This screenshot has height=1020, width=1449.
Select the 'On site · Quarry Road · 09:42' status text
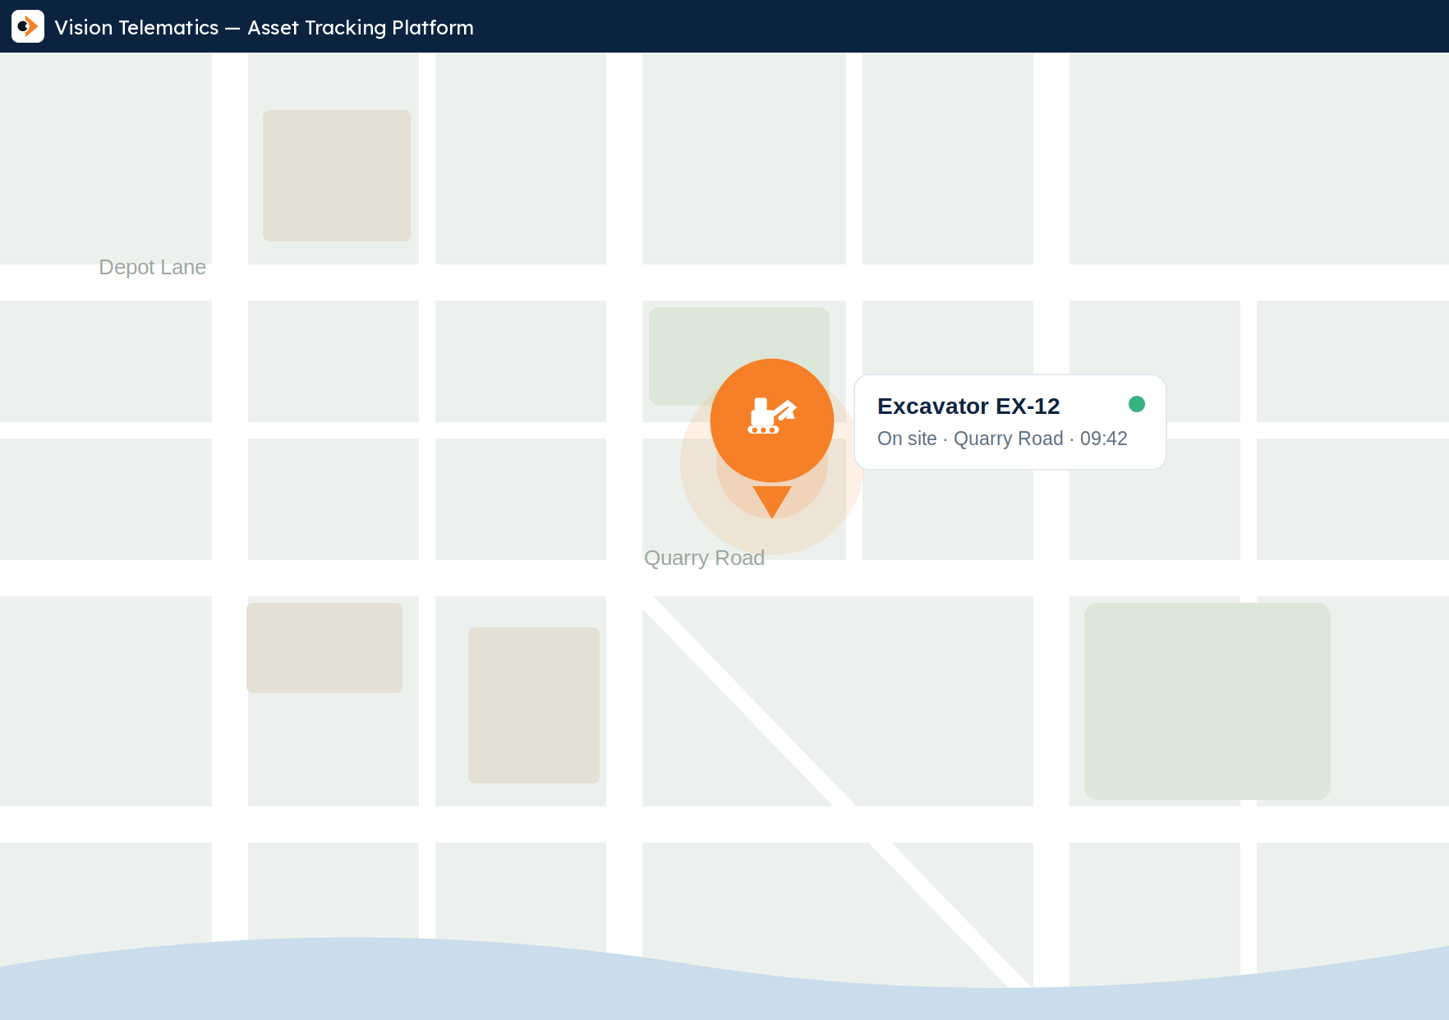coord(1002,439)
